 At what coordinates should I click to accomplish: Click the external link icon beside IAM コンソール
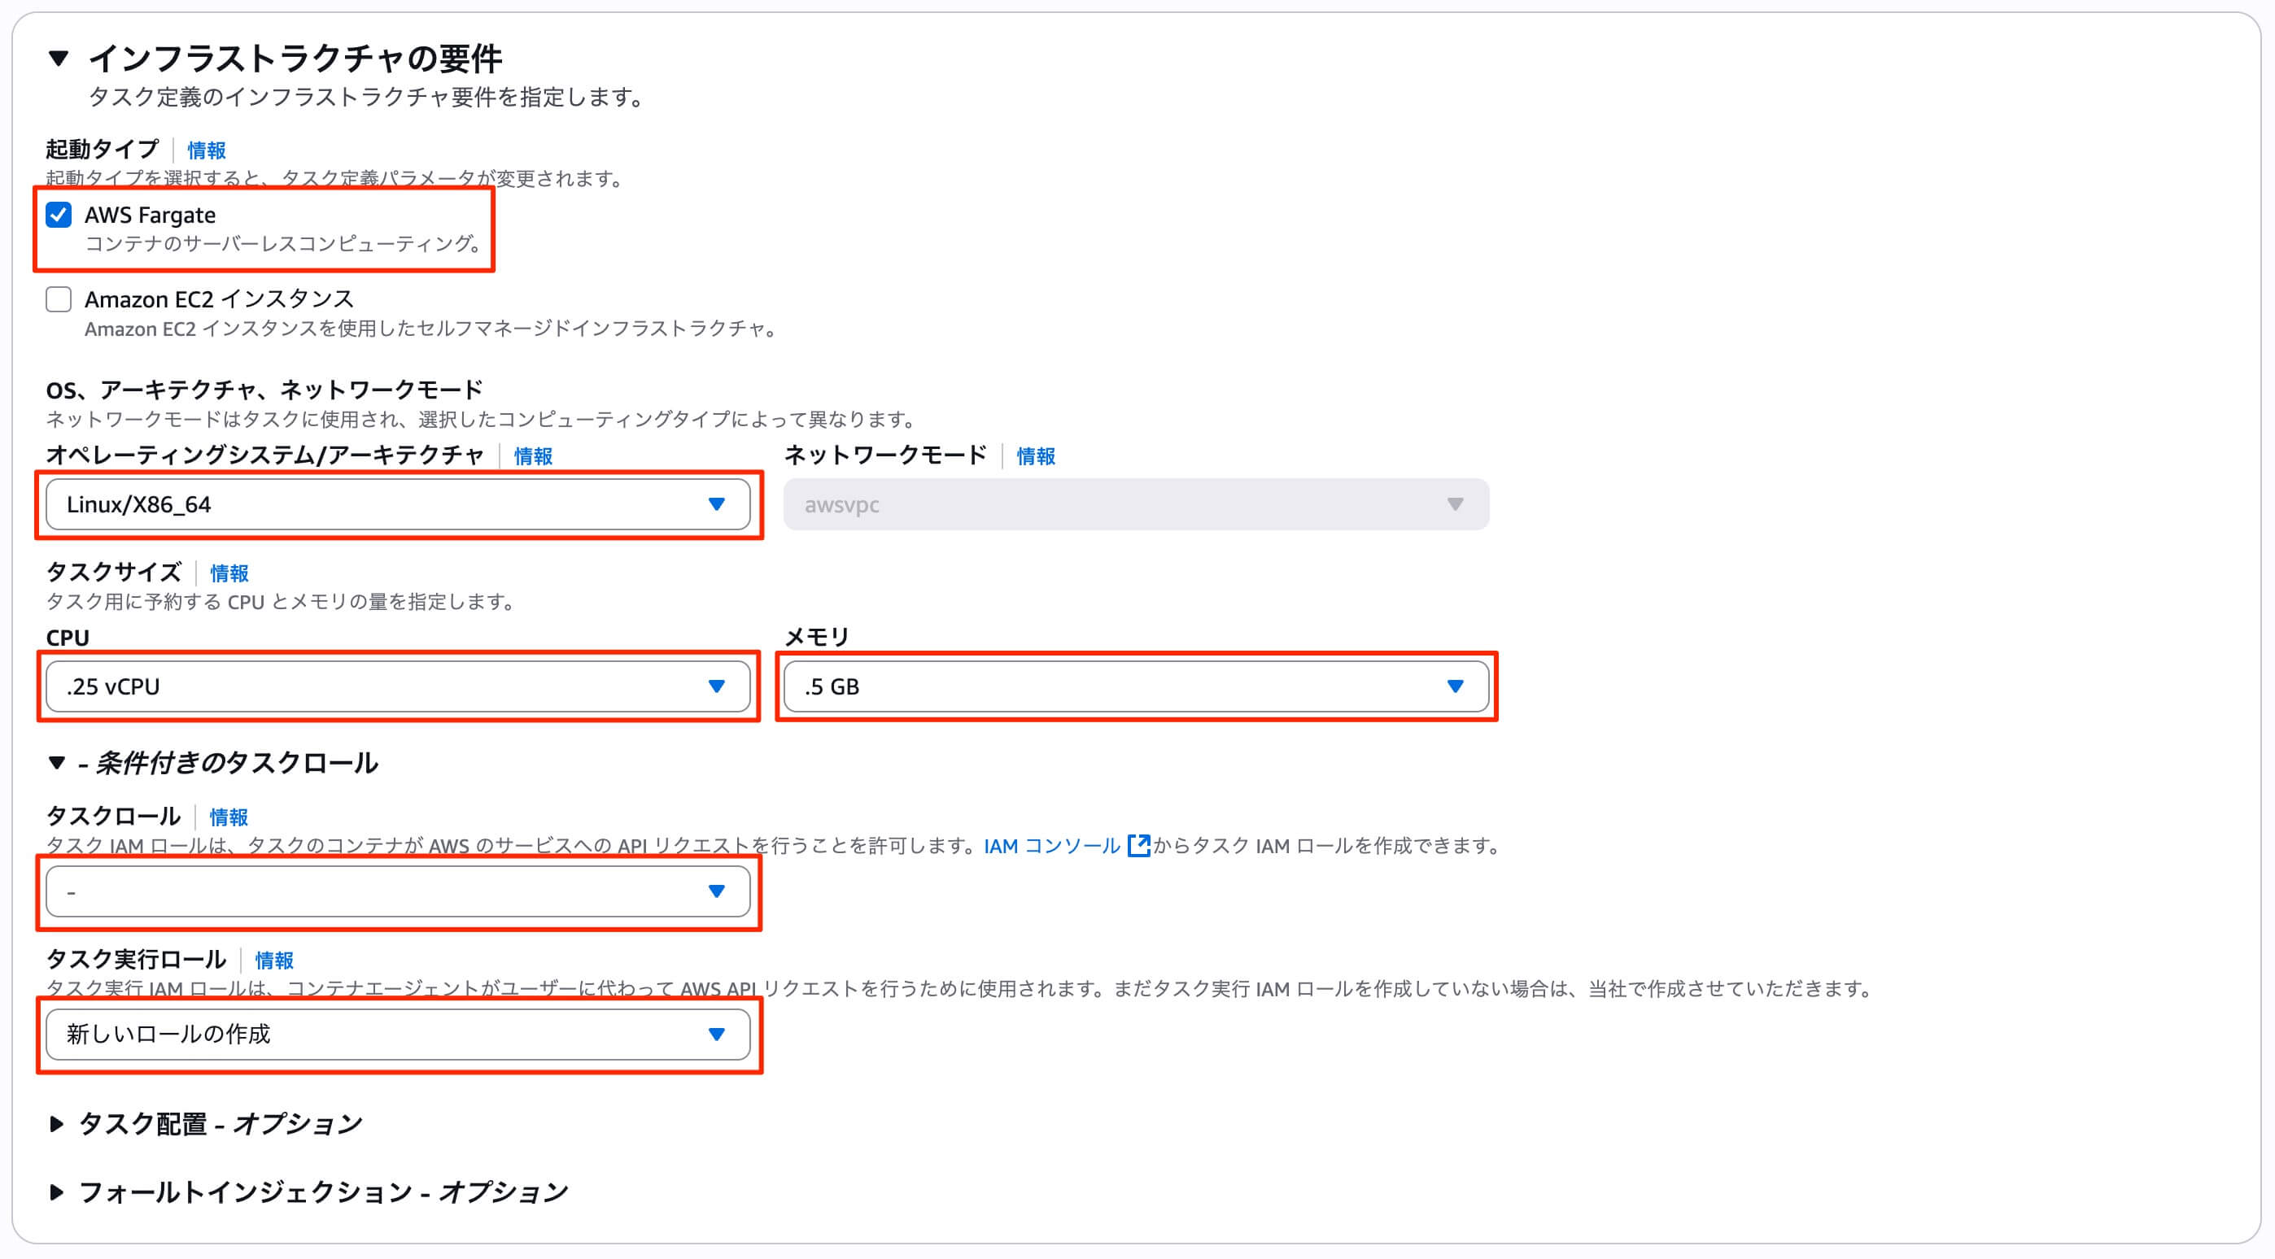(1139, 846)
